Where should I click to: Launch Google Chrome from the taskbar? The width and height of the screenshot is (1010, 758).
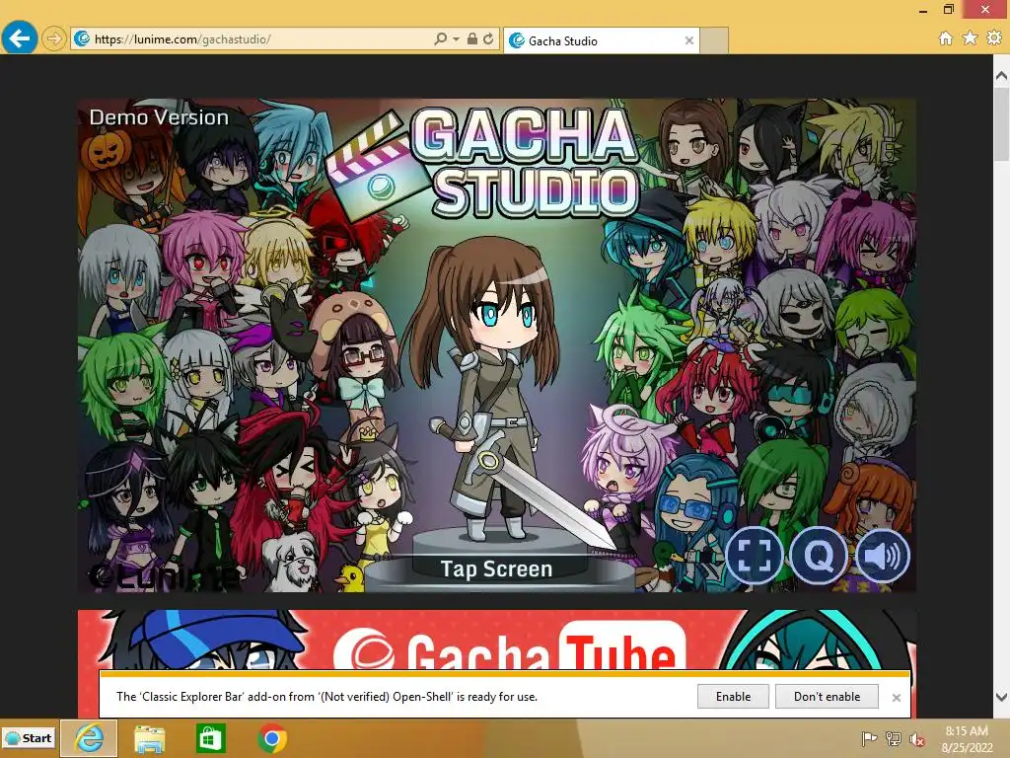[x=272, y=738]
